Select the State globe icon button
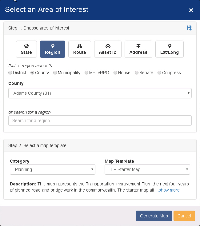 [x=26, y=49]
